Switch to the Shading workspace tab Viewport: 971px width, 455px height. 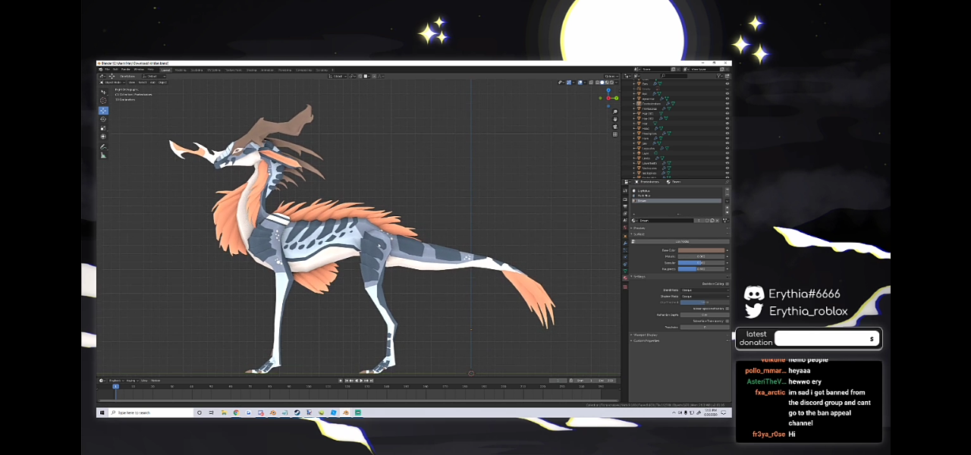[251, 70]
